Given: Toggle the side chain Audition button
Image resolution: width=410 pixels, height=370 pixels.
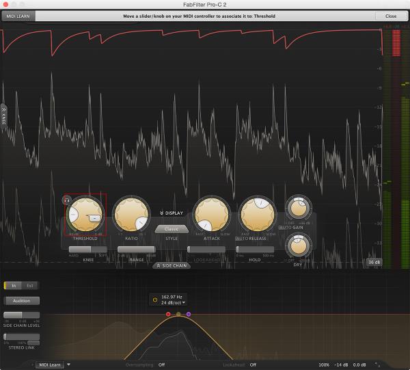Looking at the screenshot, I should pos(22,300).
